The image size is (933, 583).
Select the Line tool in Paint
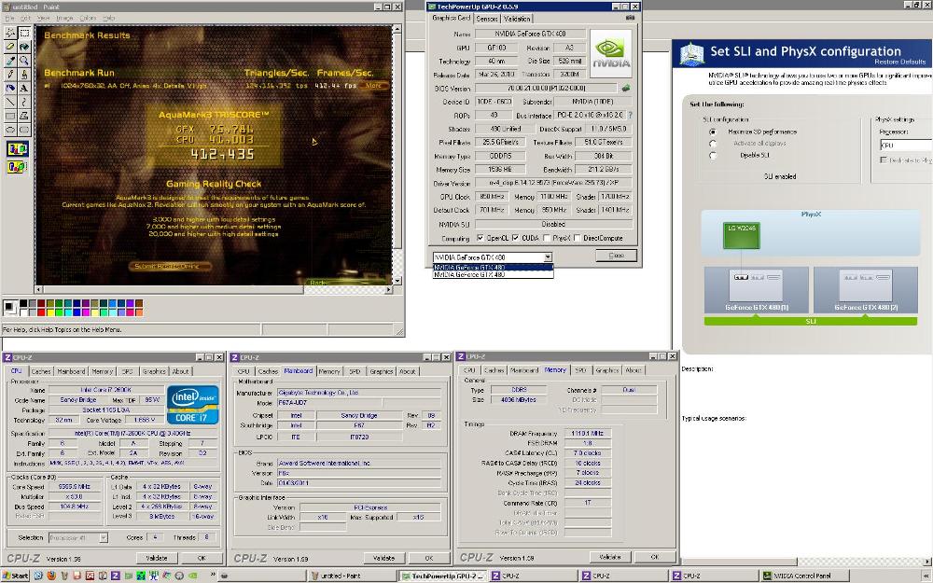[10, 101]
